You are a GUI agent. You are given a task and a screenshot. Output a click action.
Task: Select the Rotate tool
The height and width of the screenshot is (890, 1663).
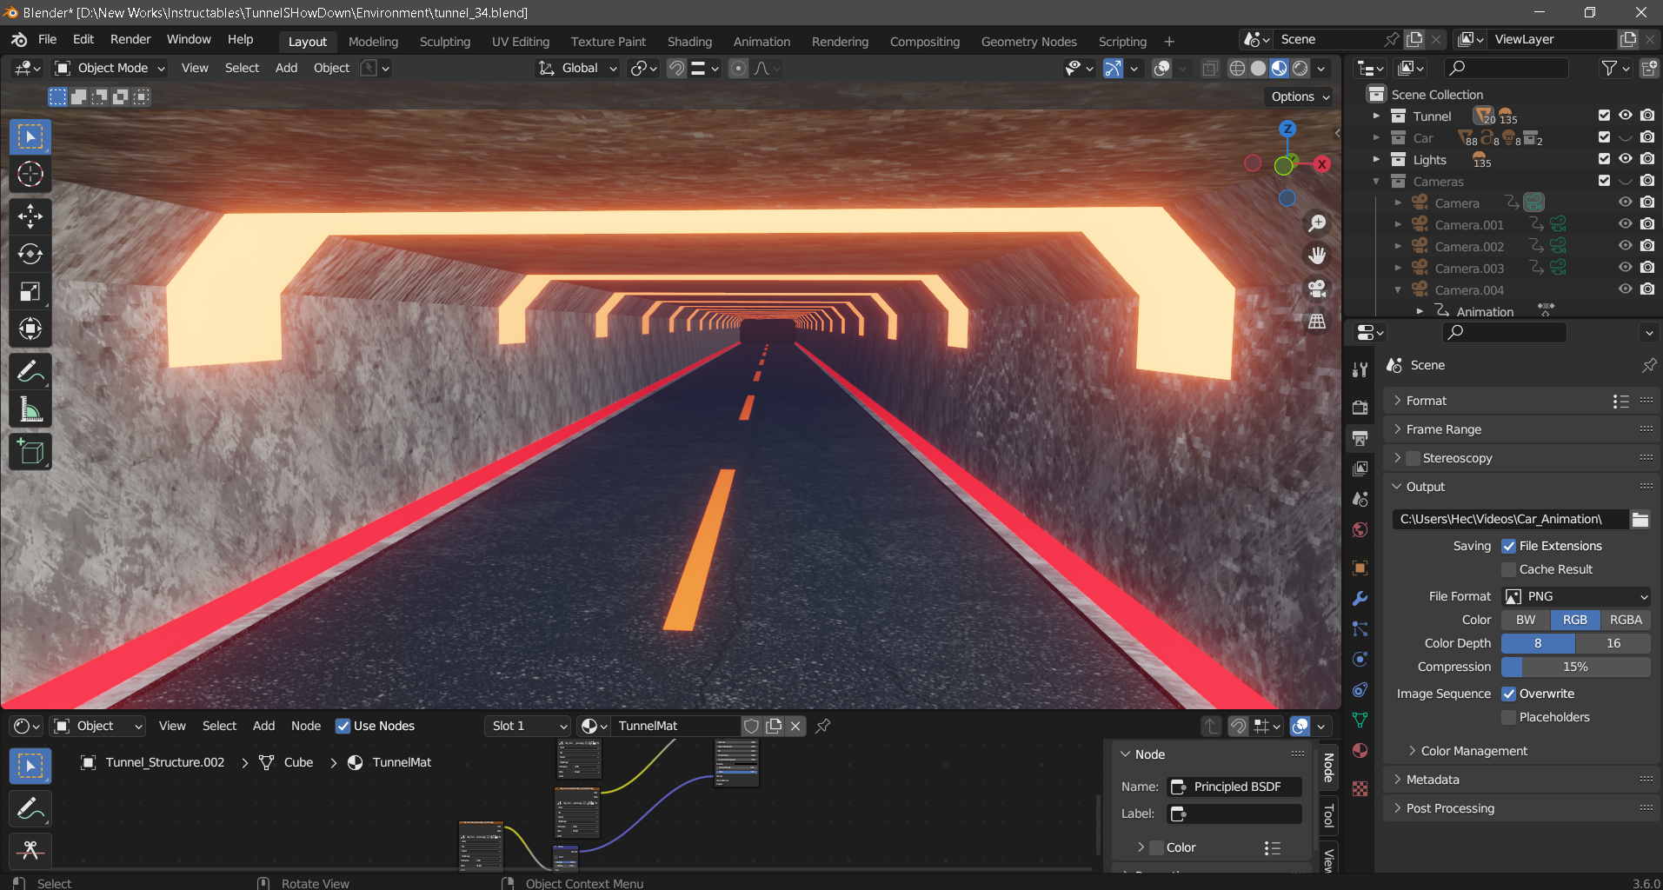click(x=30, y=254)
